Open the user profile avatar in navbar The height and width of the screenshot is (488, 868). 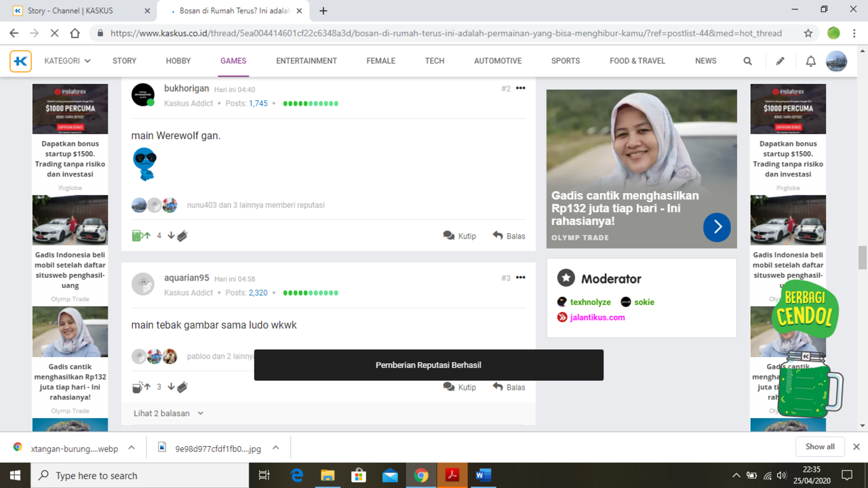tap(836, 61)
